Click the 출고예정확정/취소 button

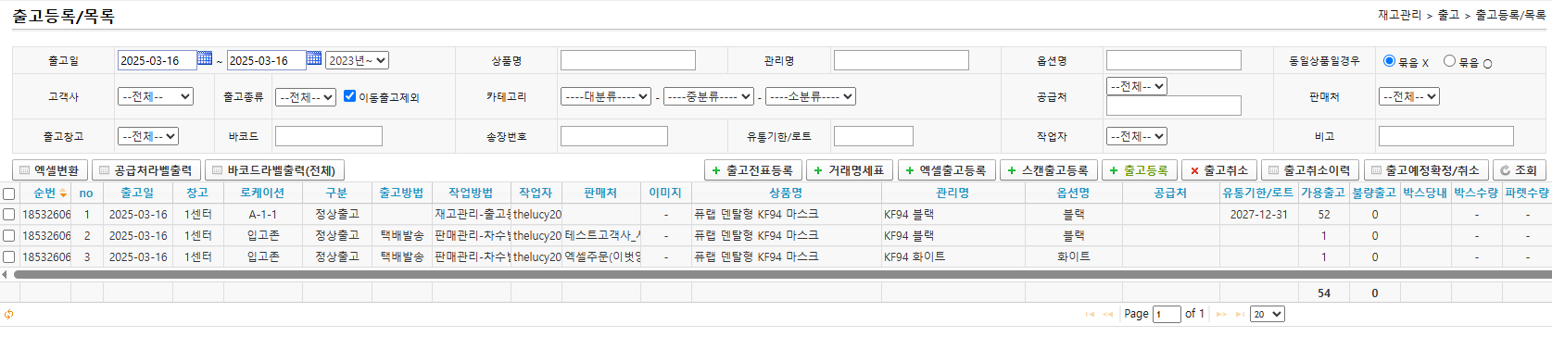(x=1426, y=170)
